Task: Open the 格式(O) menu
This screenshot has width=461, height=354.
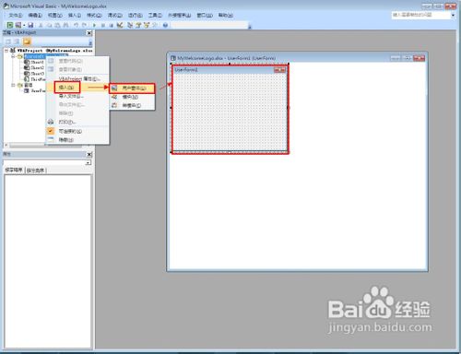Action: pyautogui.click(x=94, y=15)
